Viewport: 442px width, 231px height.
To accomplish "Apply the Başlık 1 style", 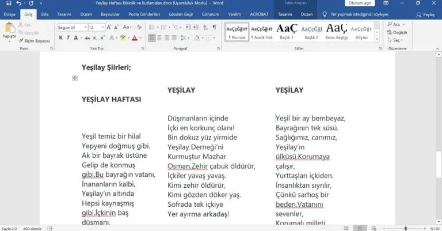I will pyautogui.click(x=287, y=32).
